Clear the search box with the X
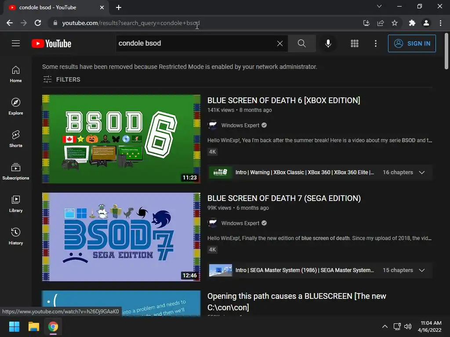 280,43
